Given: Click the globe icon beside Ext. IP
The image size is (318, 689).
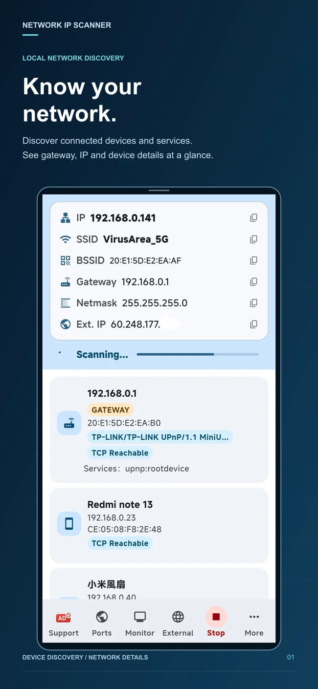Looking at the screenshot, I should [65, 324].
